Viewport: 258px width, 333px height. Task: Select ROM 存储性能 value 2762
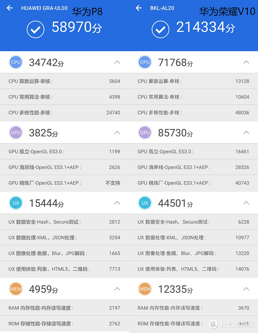(115, 324)
